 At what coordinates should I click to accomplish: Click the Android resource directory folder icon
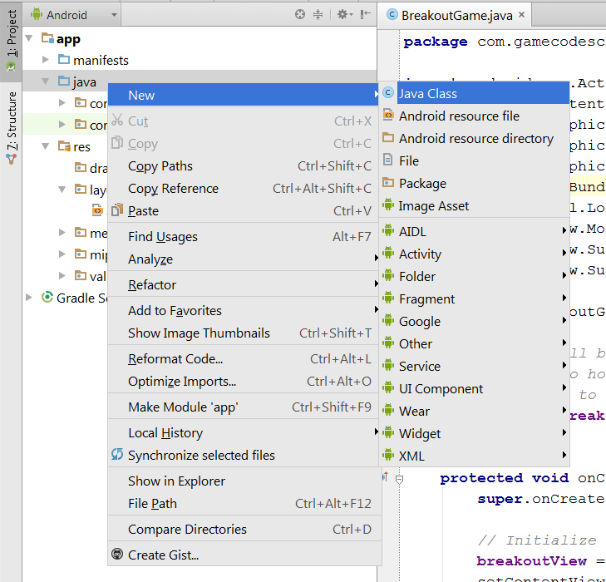[x=388, y=137]
